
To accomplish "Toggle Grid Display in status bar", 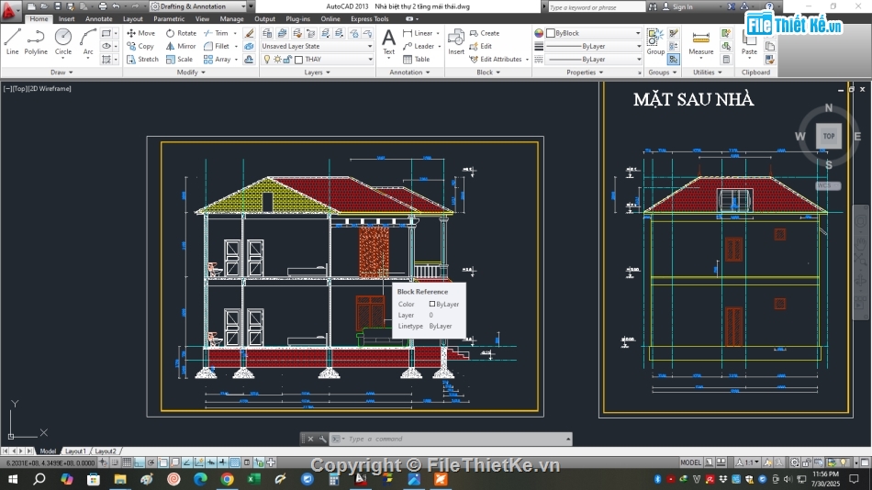I will [127, 462].
